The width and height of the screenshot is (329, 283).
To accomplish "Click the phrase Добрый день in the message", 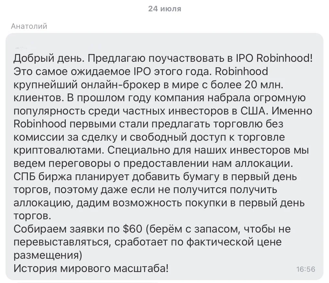I will pyautogui.click(x=49, y=59).
